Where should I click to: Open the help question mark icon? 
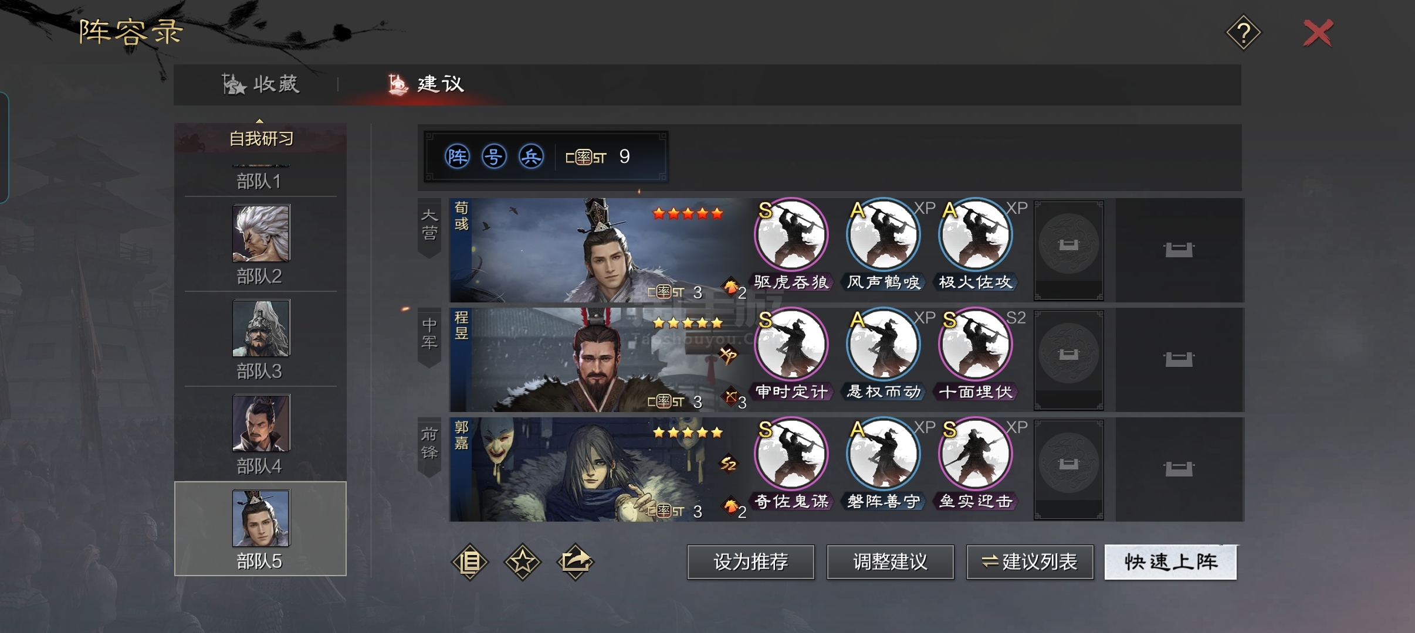[x=1243, y=32]
